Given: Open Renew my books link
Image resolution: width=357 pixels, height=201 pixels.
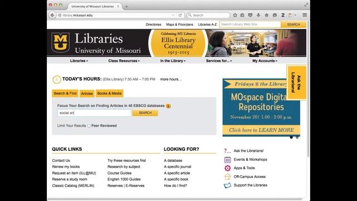Looking at the screenshot, I should pyautogui.click(x=66, y=167).
